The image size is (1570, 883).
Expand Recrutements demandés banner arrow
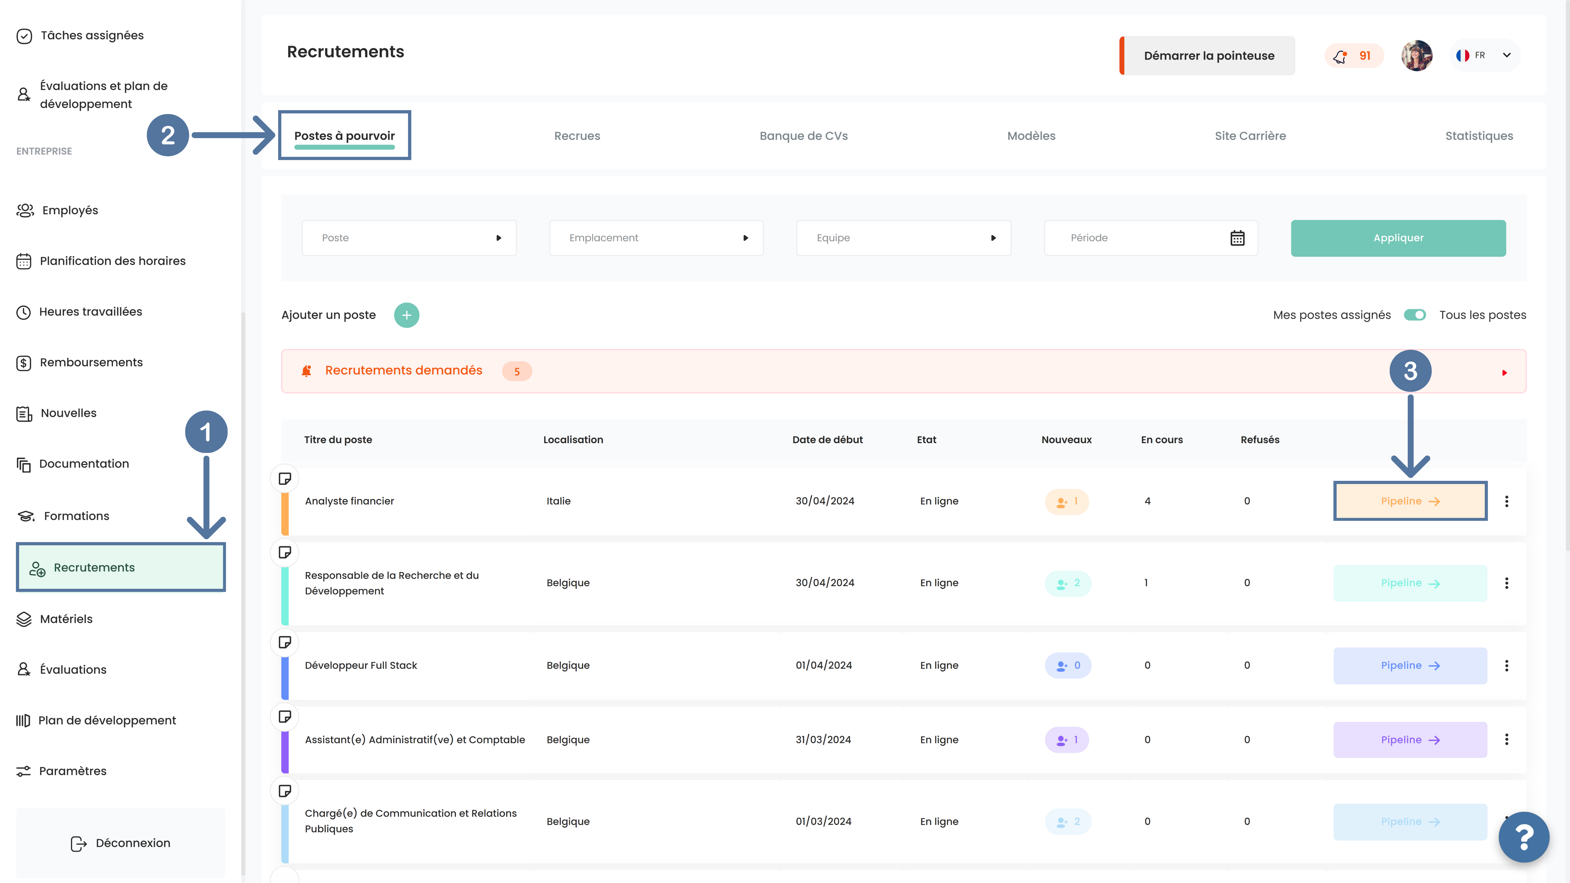tap(1504, 372)
